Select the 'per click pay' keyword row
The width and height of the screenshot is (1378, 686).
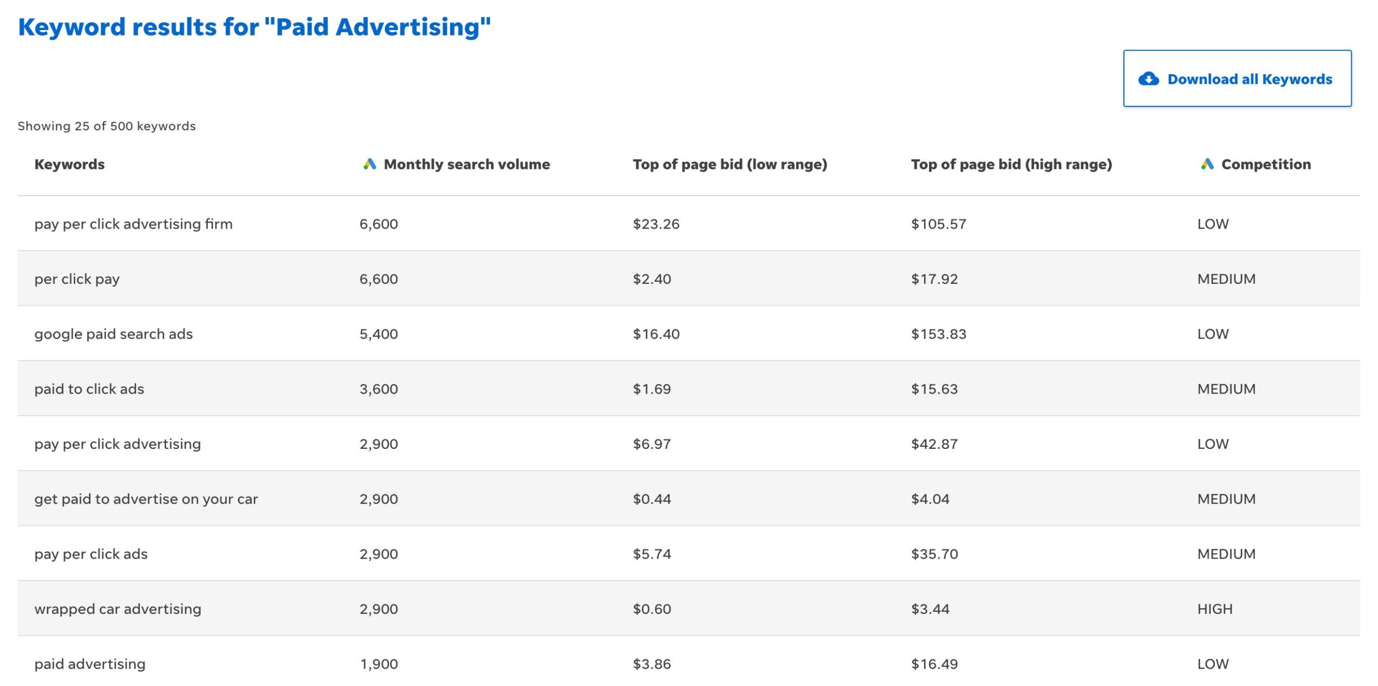click(x=77, y=279)
